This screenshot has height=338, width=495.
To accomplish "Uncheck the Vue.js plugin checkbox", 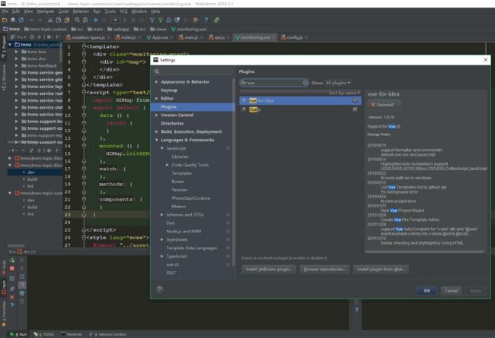I will point(355,109).
